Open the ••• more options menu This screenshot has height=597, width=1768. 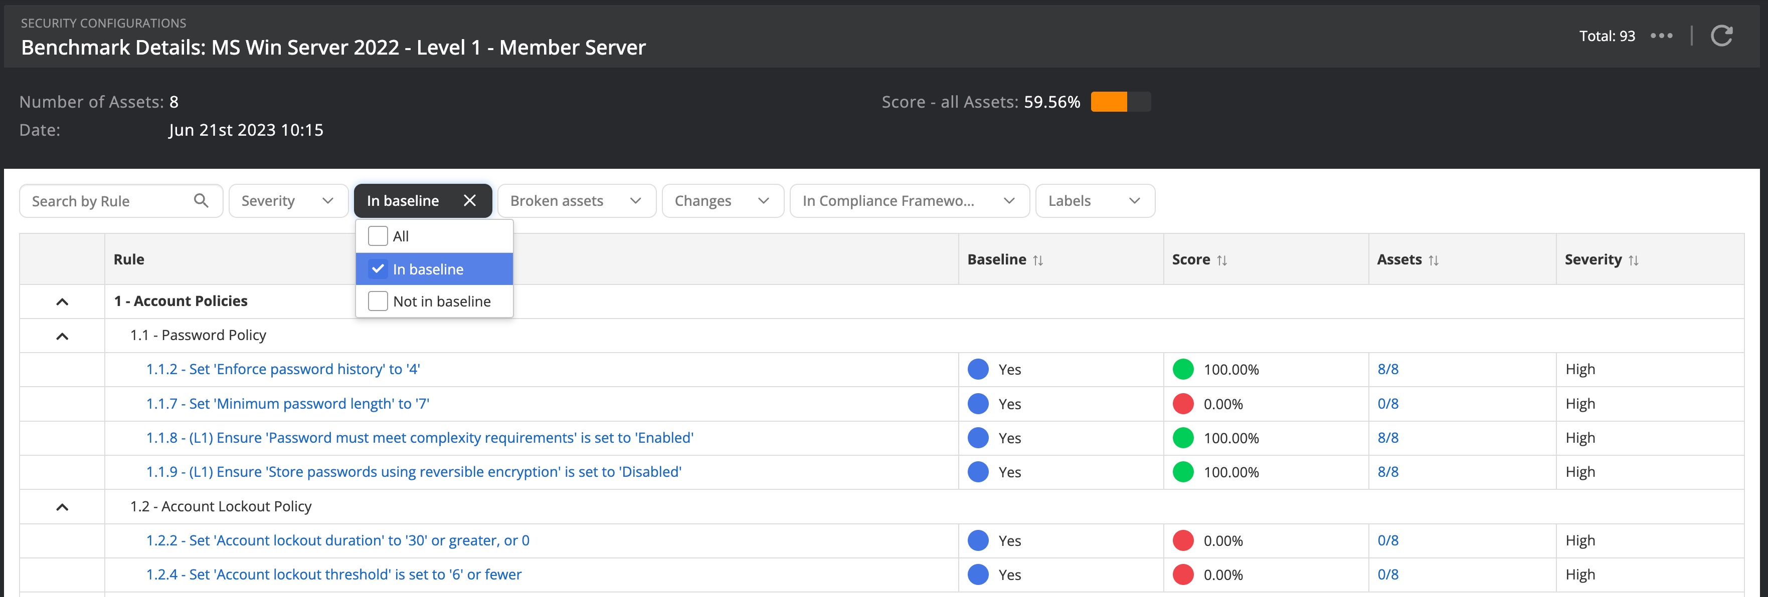click(x=1662, y=36)
